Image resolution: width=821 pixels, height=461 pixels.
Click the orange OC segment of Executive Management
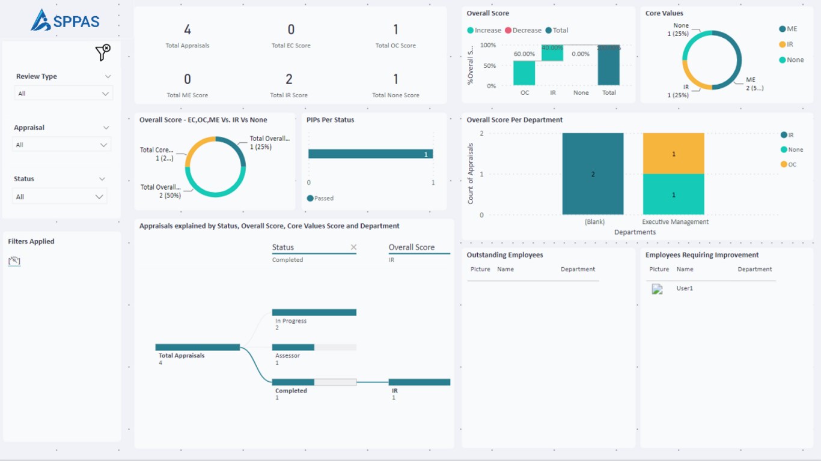coord(674,154)
